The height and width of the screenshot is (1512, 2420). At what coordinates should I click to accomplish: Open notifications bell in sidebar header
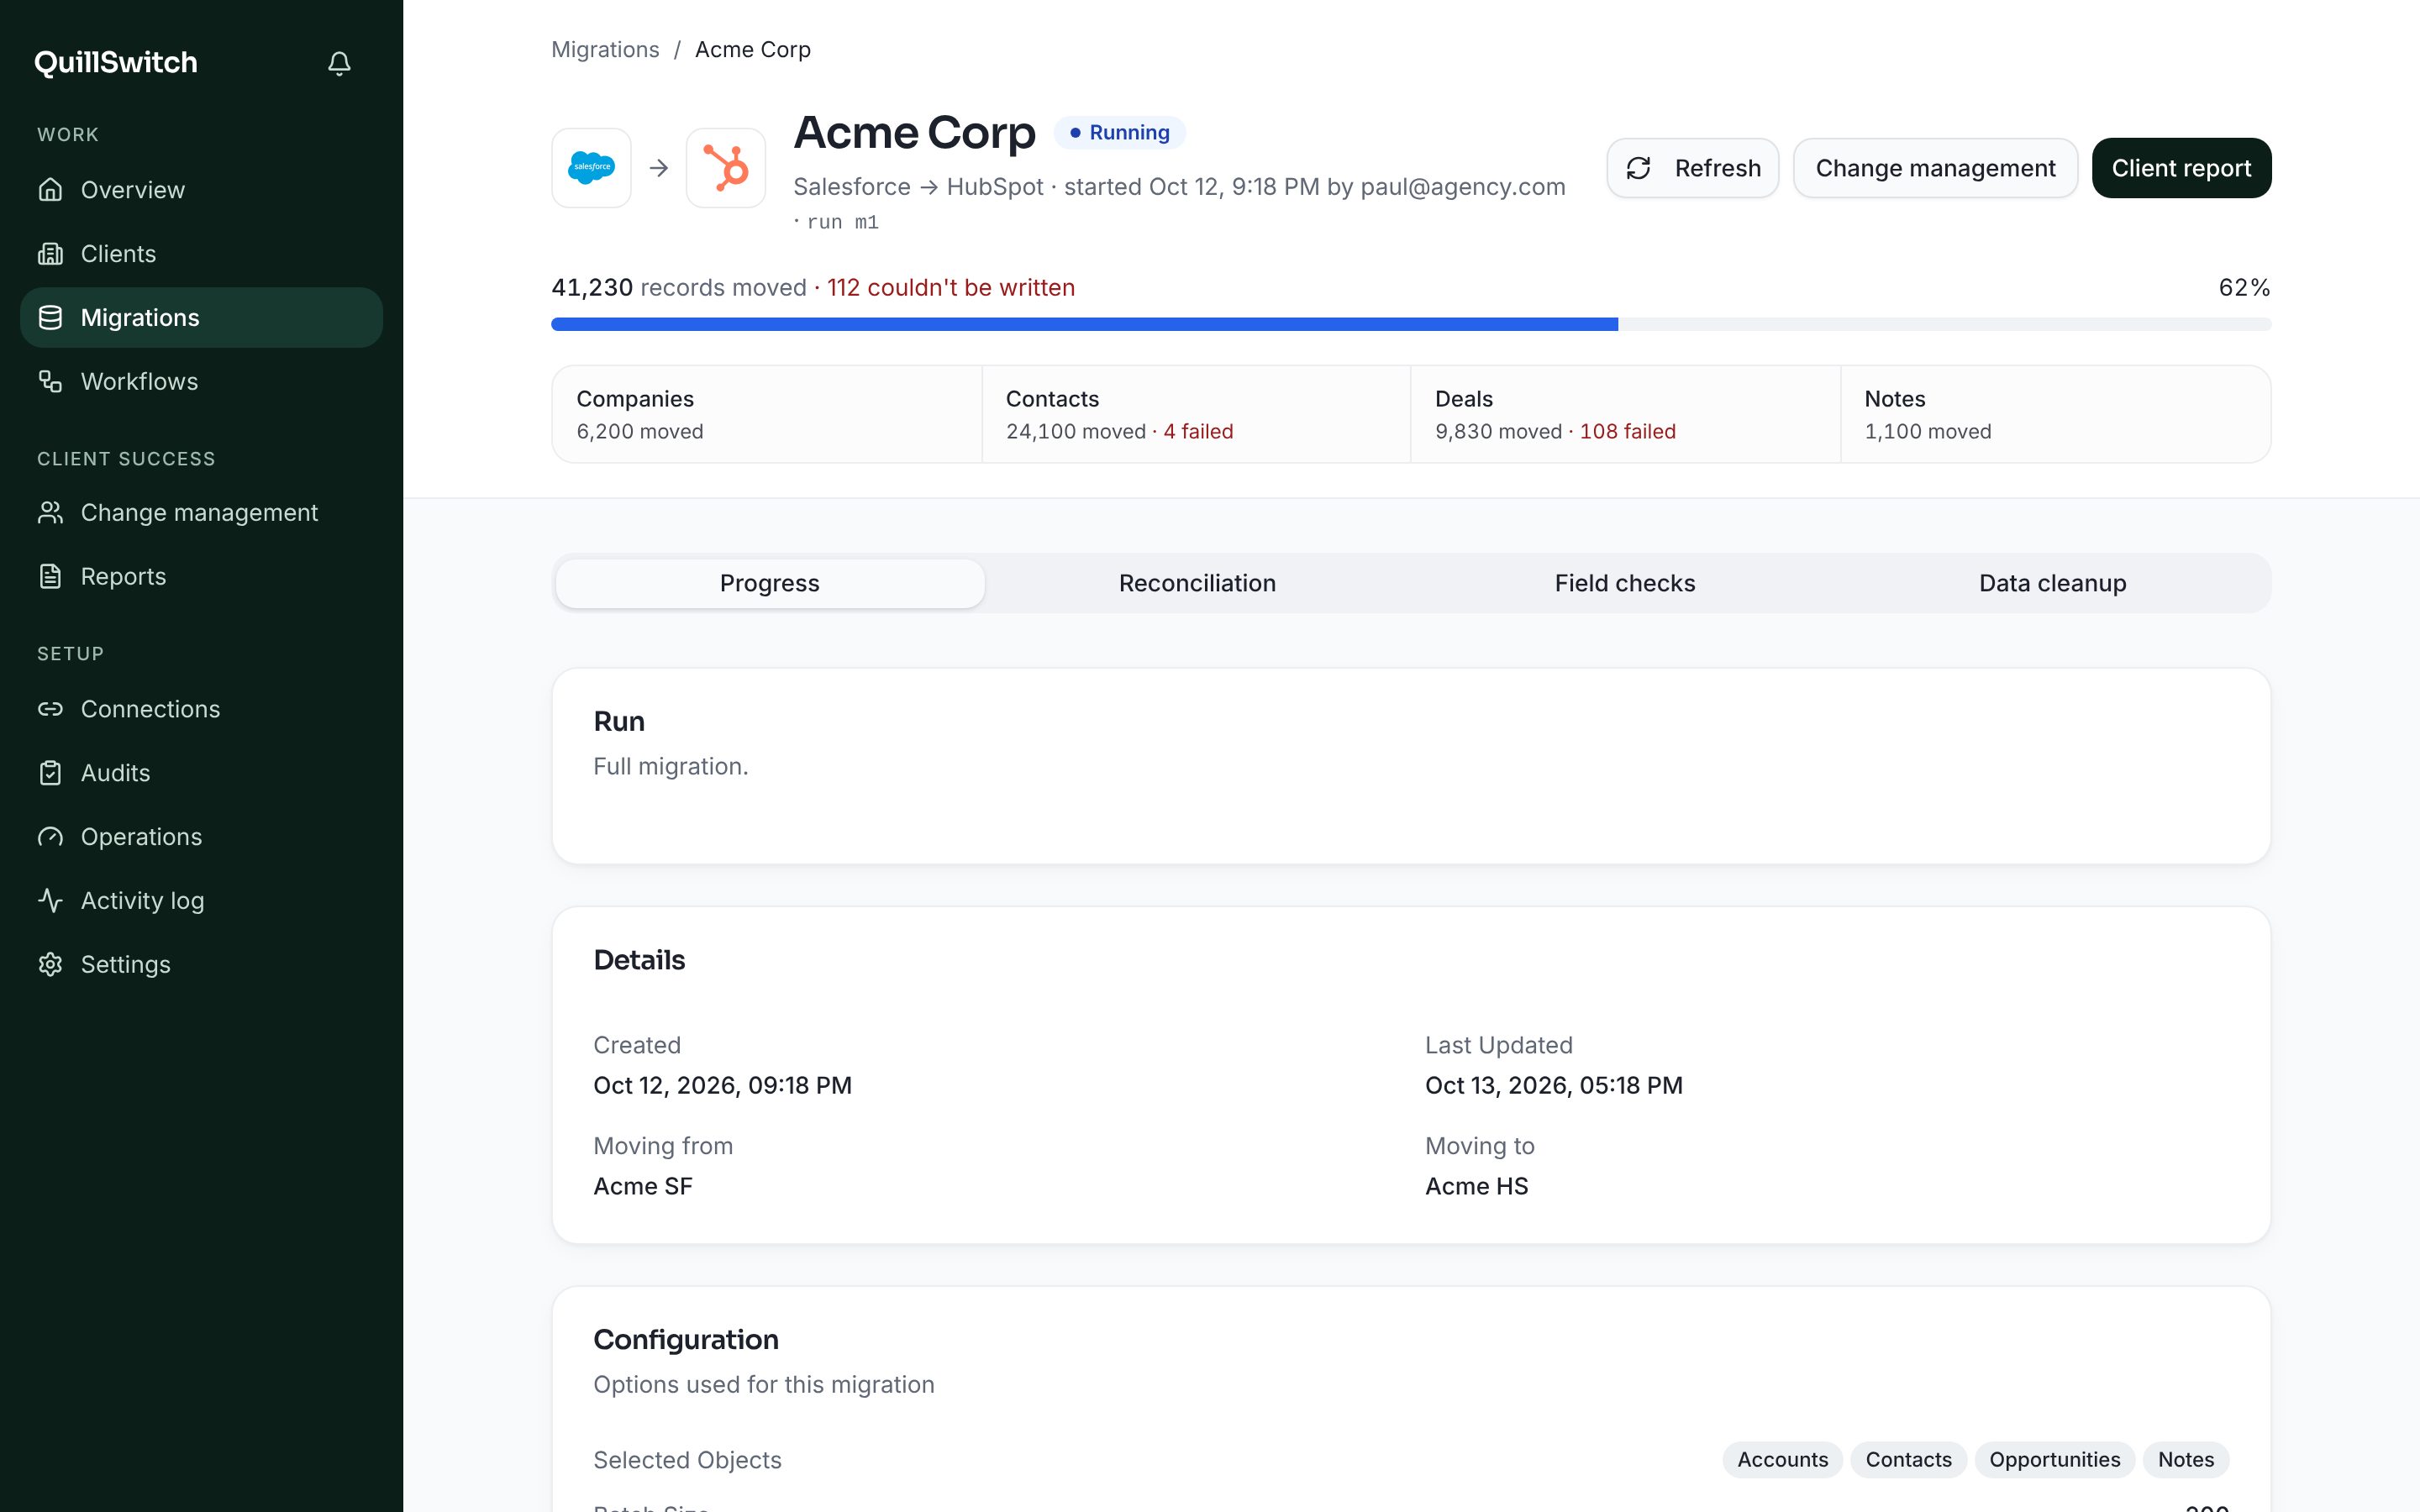point(339,64)
